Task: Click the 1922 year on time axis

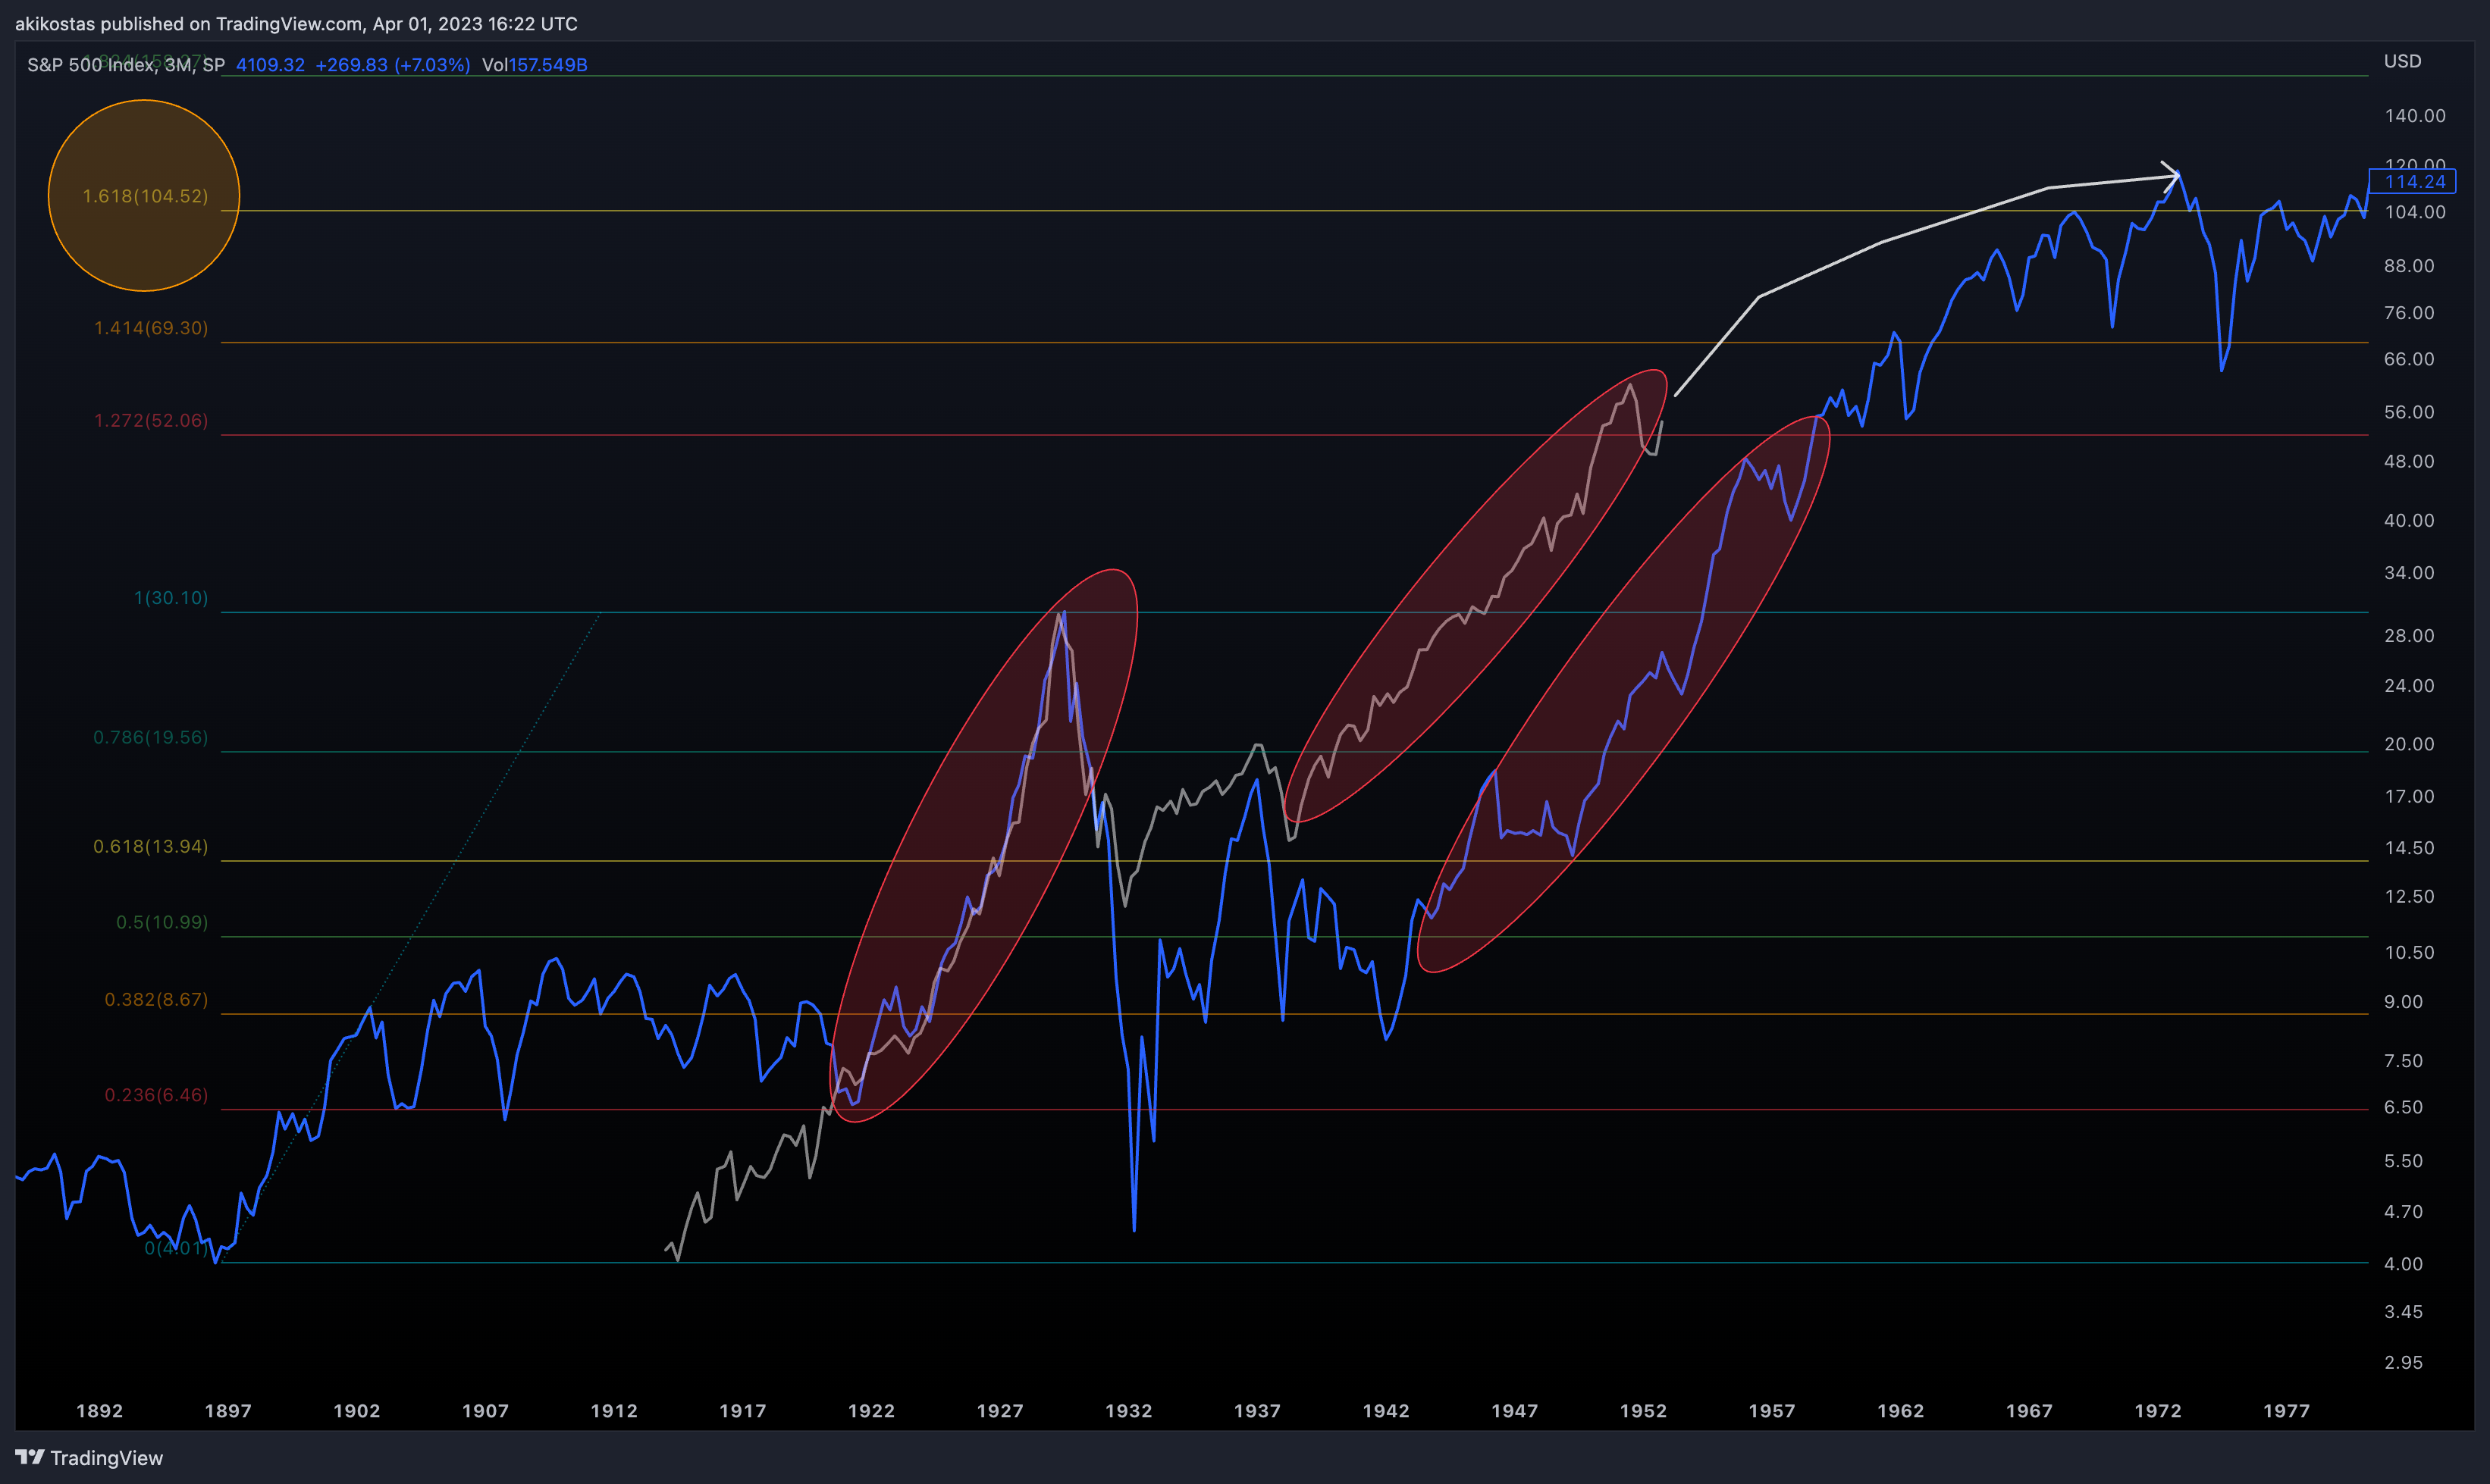Action: pos(871,1411)
